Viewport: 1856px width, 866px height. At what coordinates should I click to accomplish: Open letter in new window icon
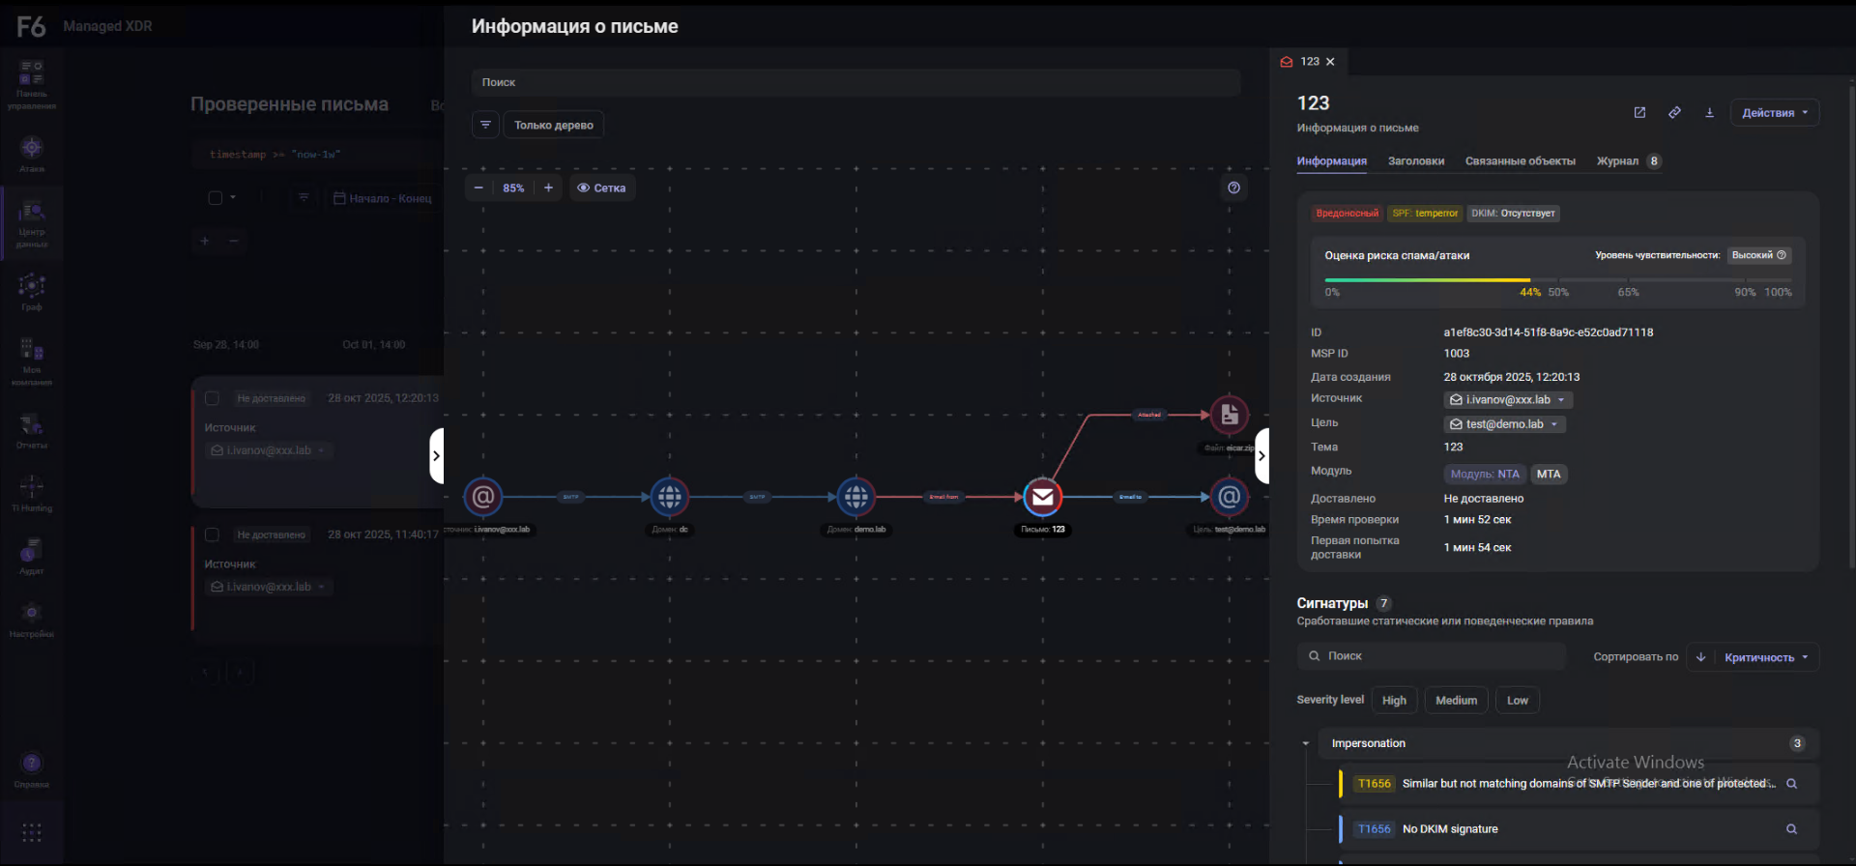[1639, 113]
